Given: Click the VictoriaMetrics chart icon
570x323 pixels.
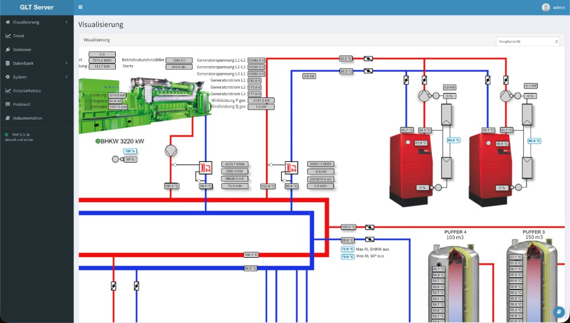Looking at the screenshot, I should 8,91.
